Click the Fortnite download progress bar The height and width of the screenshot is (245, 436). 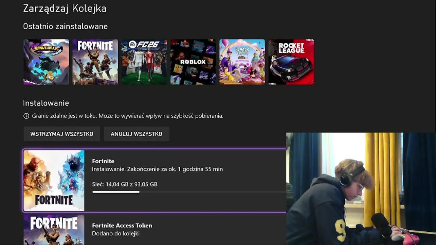pyautogui.click(x=189, y=192)
